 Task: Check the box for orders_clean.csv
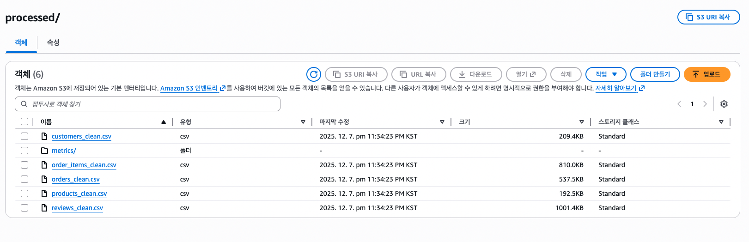click(24, 179)
